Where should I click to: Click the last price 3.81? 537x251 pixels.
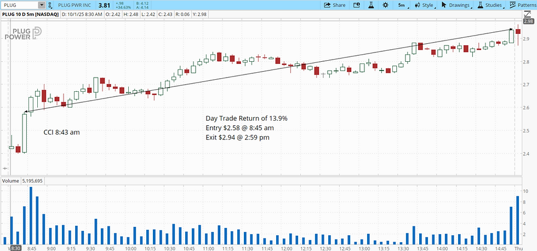pos(104,5)
